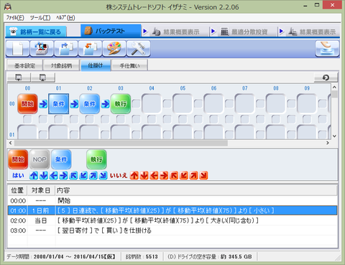Select the green 執行 block in column 03
The image size is (345, 265).
(x=121, y=103)
